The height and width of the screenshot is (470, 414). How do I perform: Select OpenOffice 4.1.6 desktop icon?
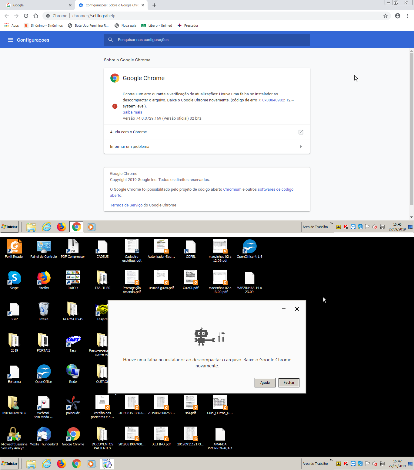[x=249, y=249]
